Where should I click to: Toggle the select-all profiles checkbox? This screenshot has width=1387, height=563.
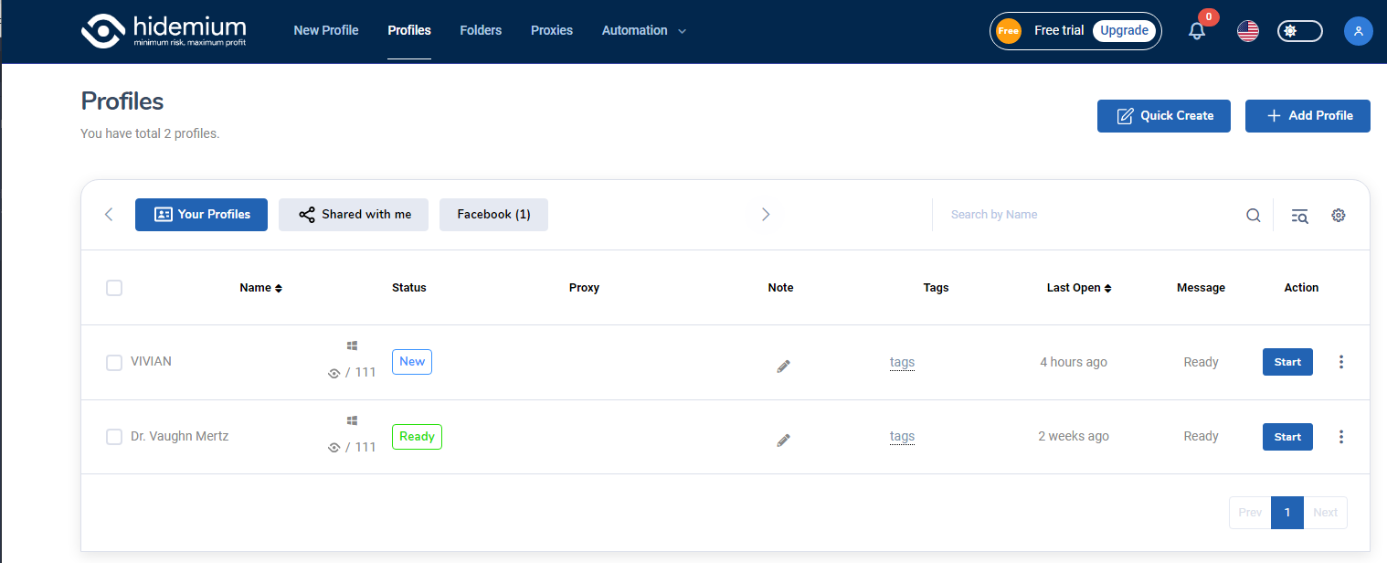click(113, 287)
